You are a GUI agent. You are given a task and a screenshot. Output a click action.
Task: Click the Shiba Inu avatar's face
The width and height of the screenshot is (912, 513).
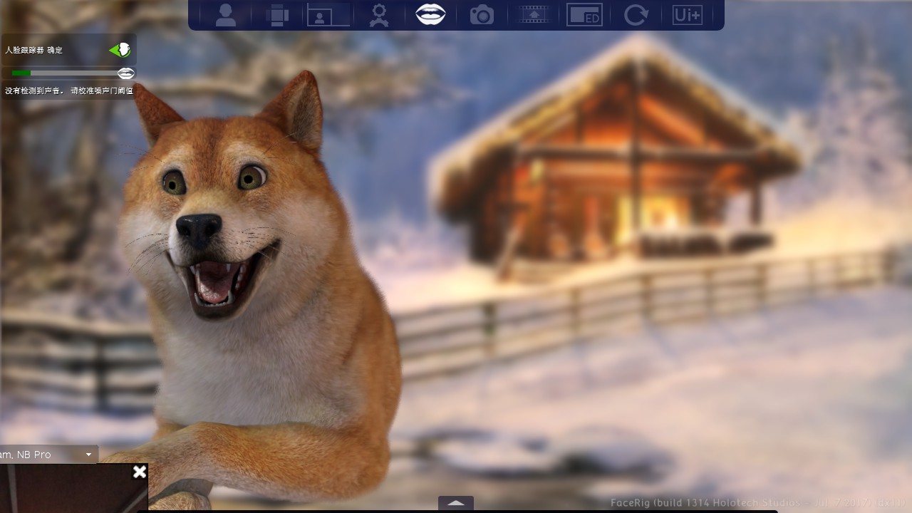click(x=214, y=214)
